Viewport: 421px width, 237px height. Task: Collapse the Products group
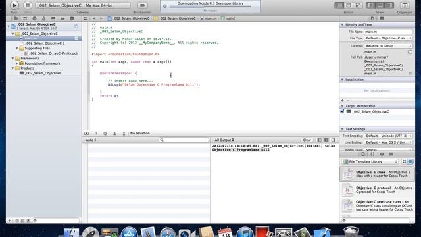coord(13,68)
